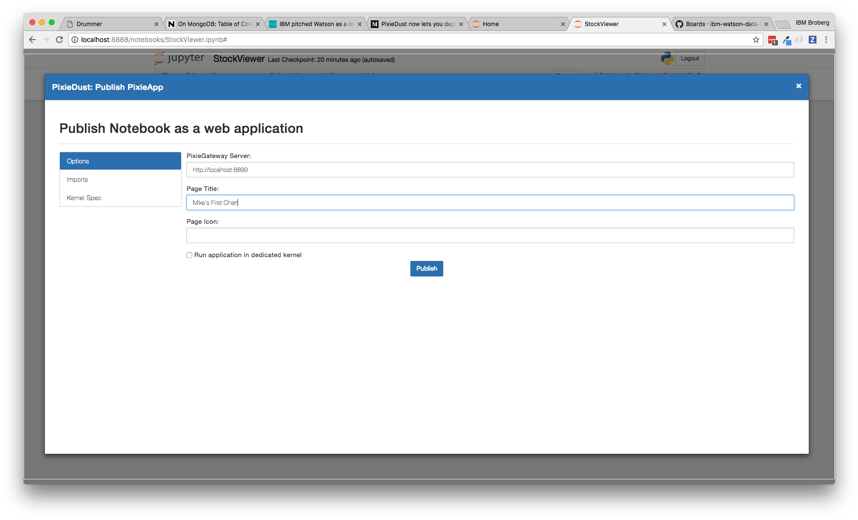Click the site info icon in address bar
Screen dimensions: 858x520
pyautogui.click(x=75, y=40)
